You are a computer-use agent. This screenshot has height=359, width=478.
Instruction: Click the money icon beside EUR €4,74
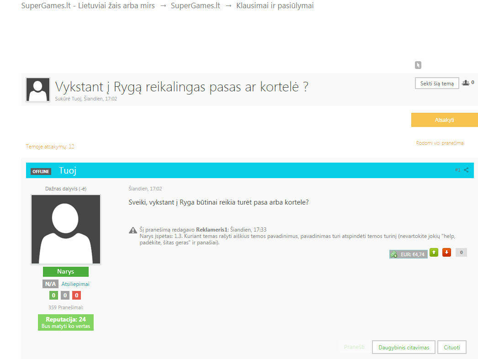(x=393, y=254)
